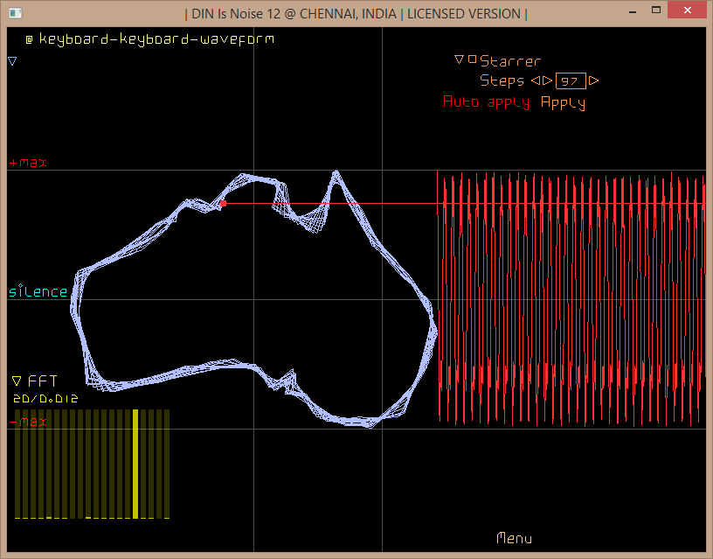The height and width of the screenshot is (559, 713).
Task: Click the Steps arrow right of 97
Action: tap(594, 80)
